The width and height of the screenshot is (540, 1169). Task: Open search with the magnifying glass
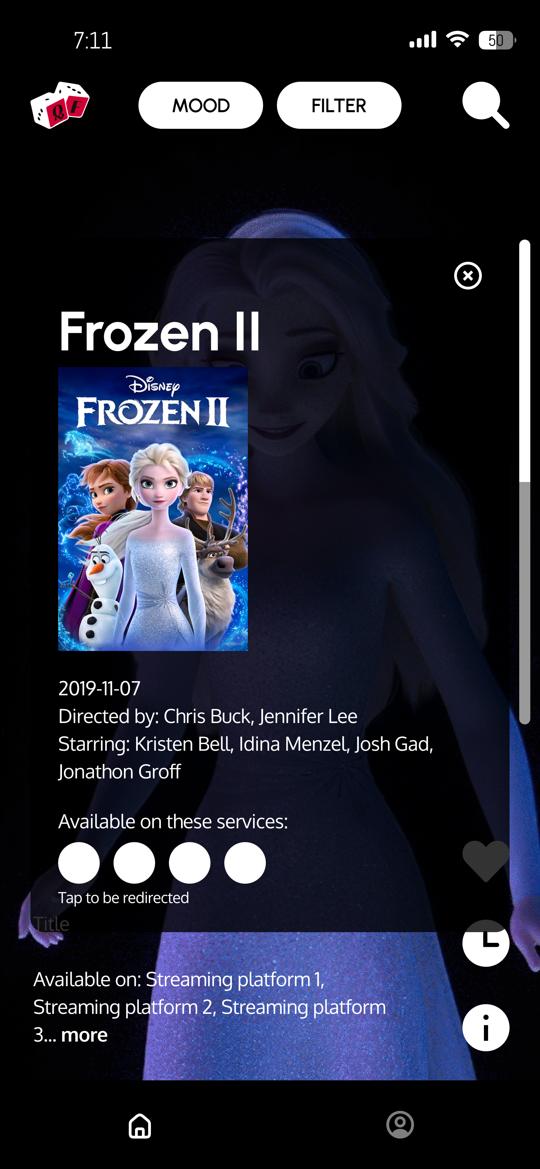486,105
